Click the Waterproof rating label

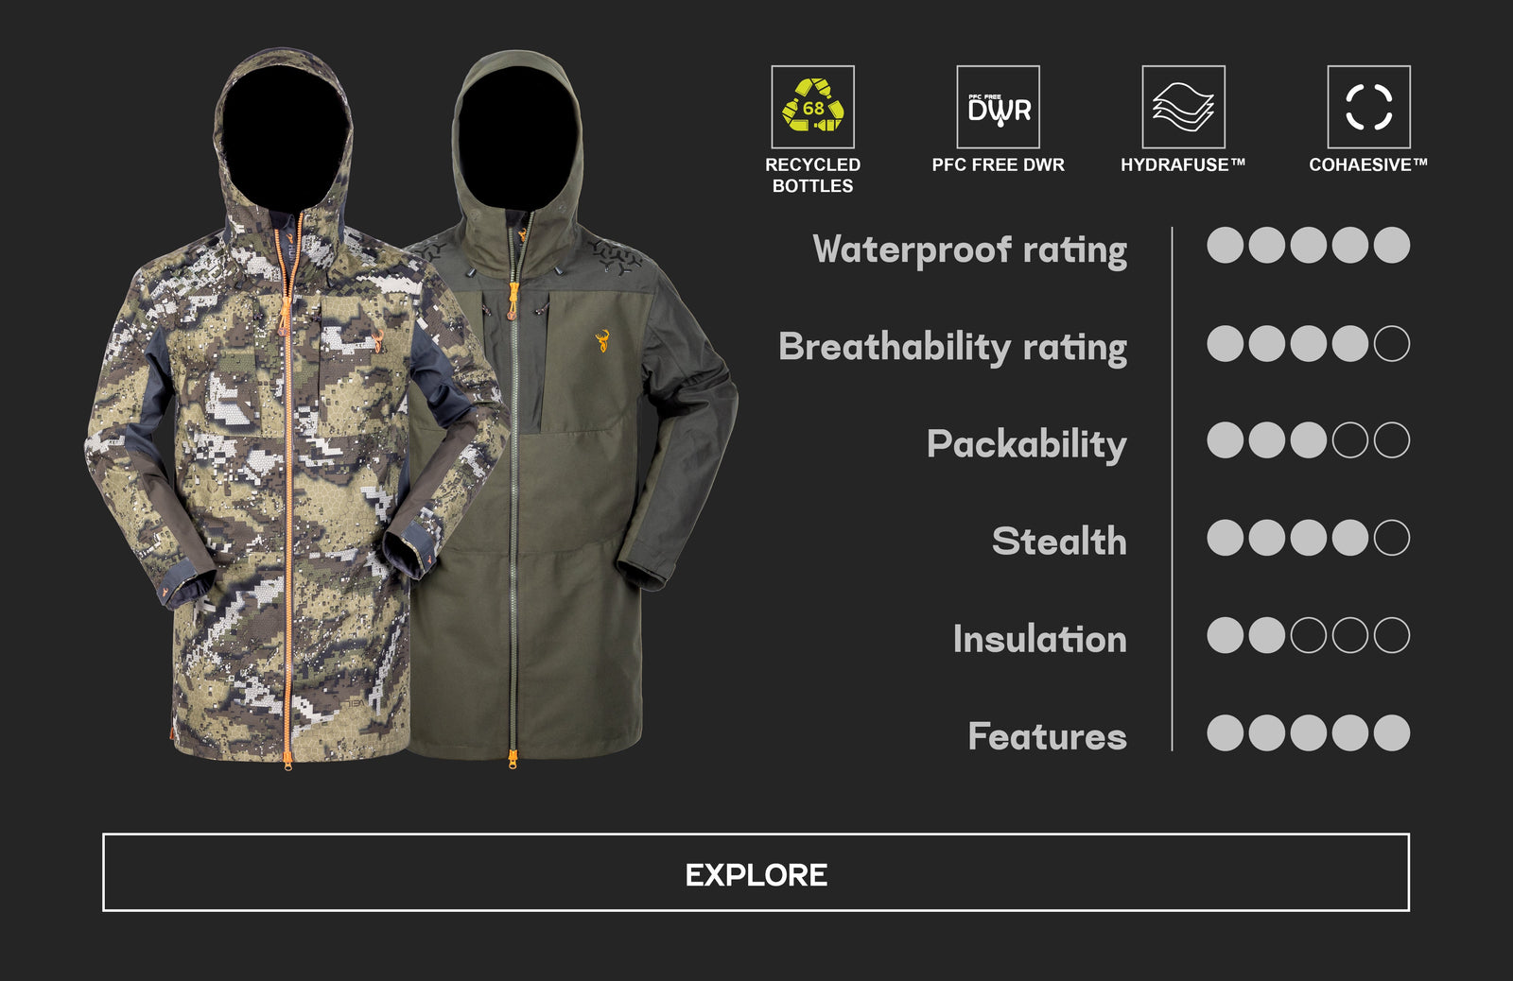point(969,250)
